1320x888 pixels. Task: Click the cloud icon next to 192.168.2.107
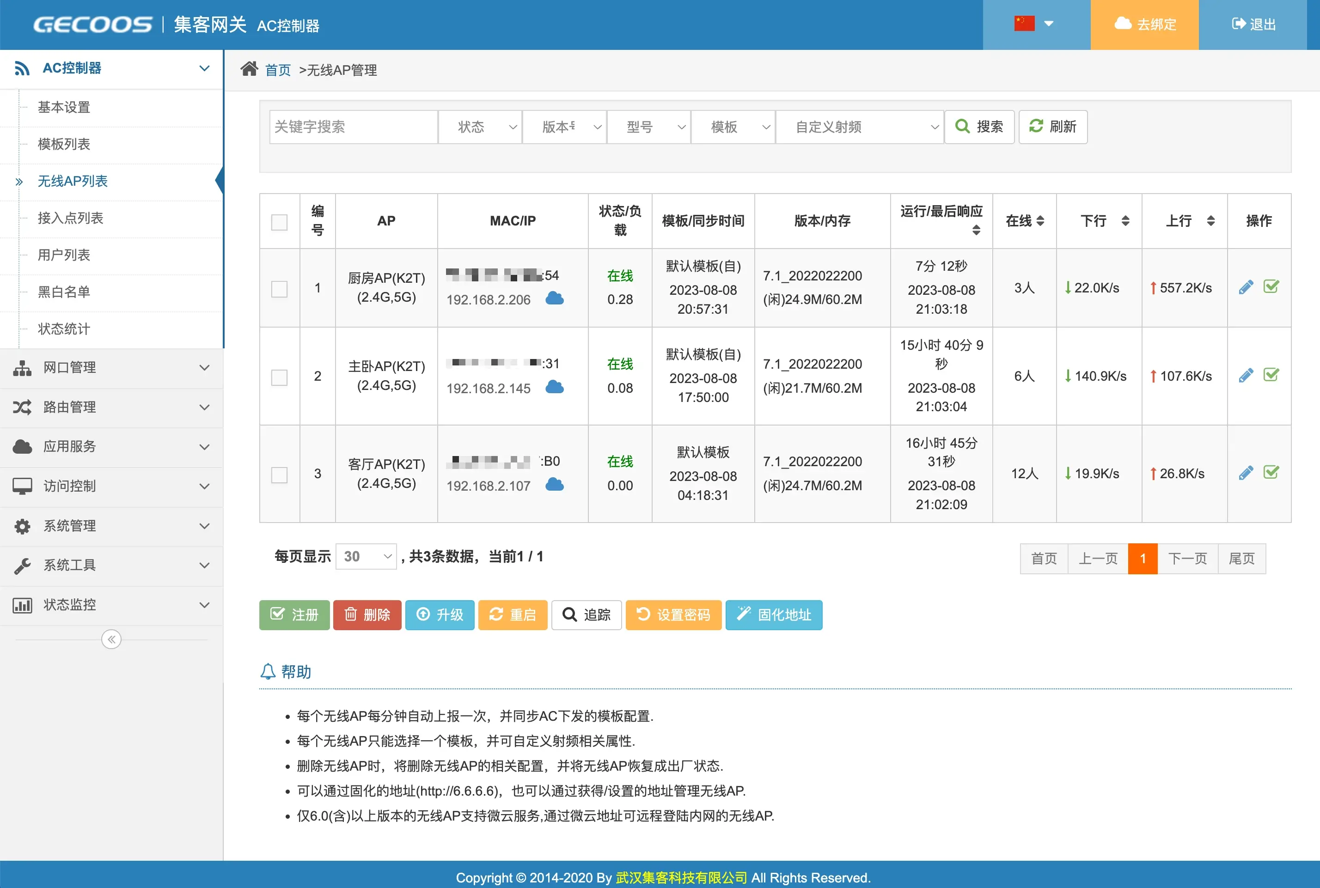point(554,485)
